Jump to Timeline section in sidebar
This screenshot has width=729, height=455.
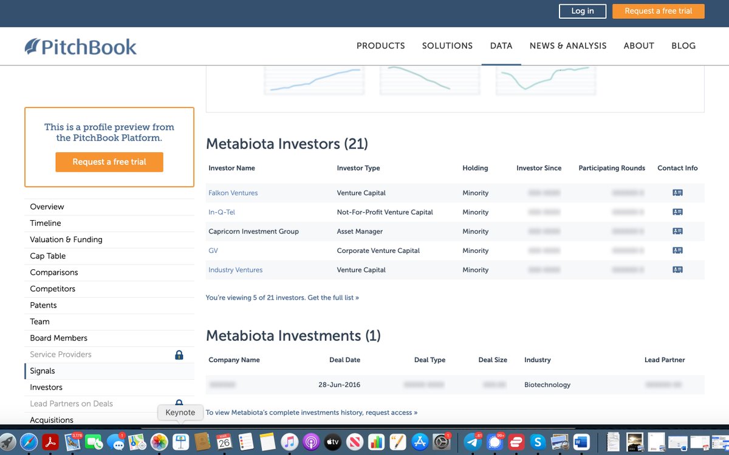(x=46, y=223)
